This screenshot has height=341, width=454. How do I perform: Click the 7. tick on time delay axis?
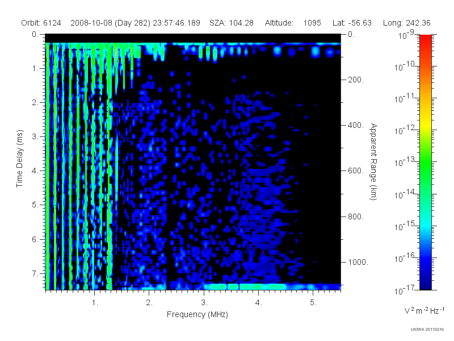[x=35, y=273]
